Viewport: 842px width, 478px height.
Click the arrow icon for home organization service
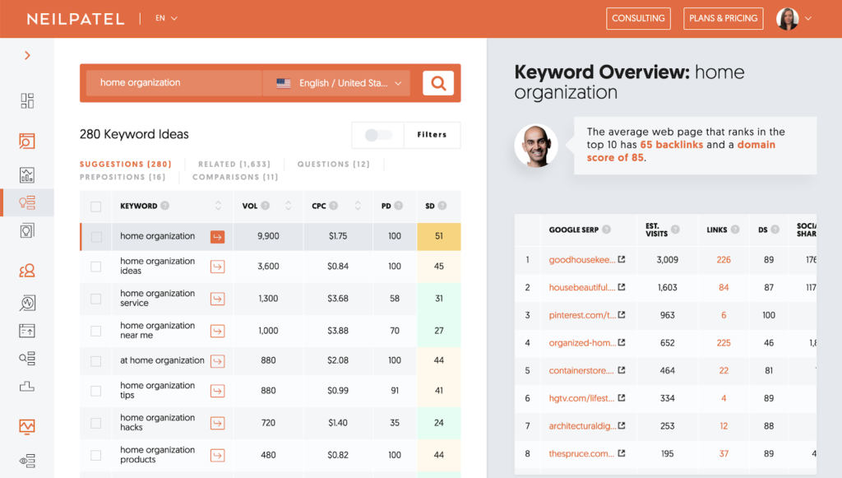click(x=217, y=299)
